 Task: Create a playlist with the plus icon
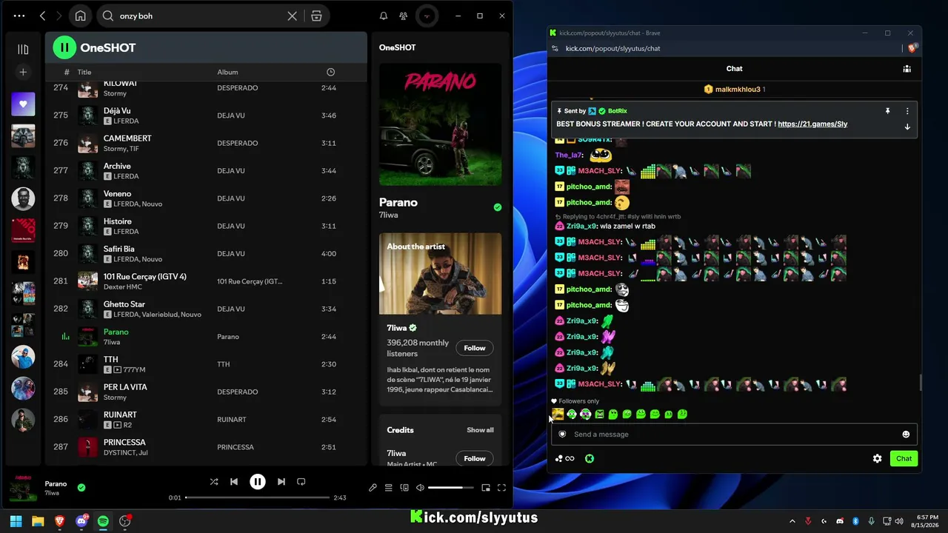pyautogui.click(x=23, y=72)
